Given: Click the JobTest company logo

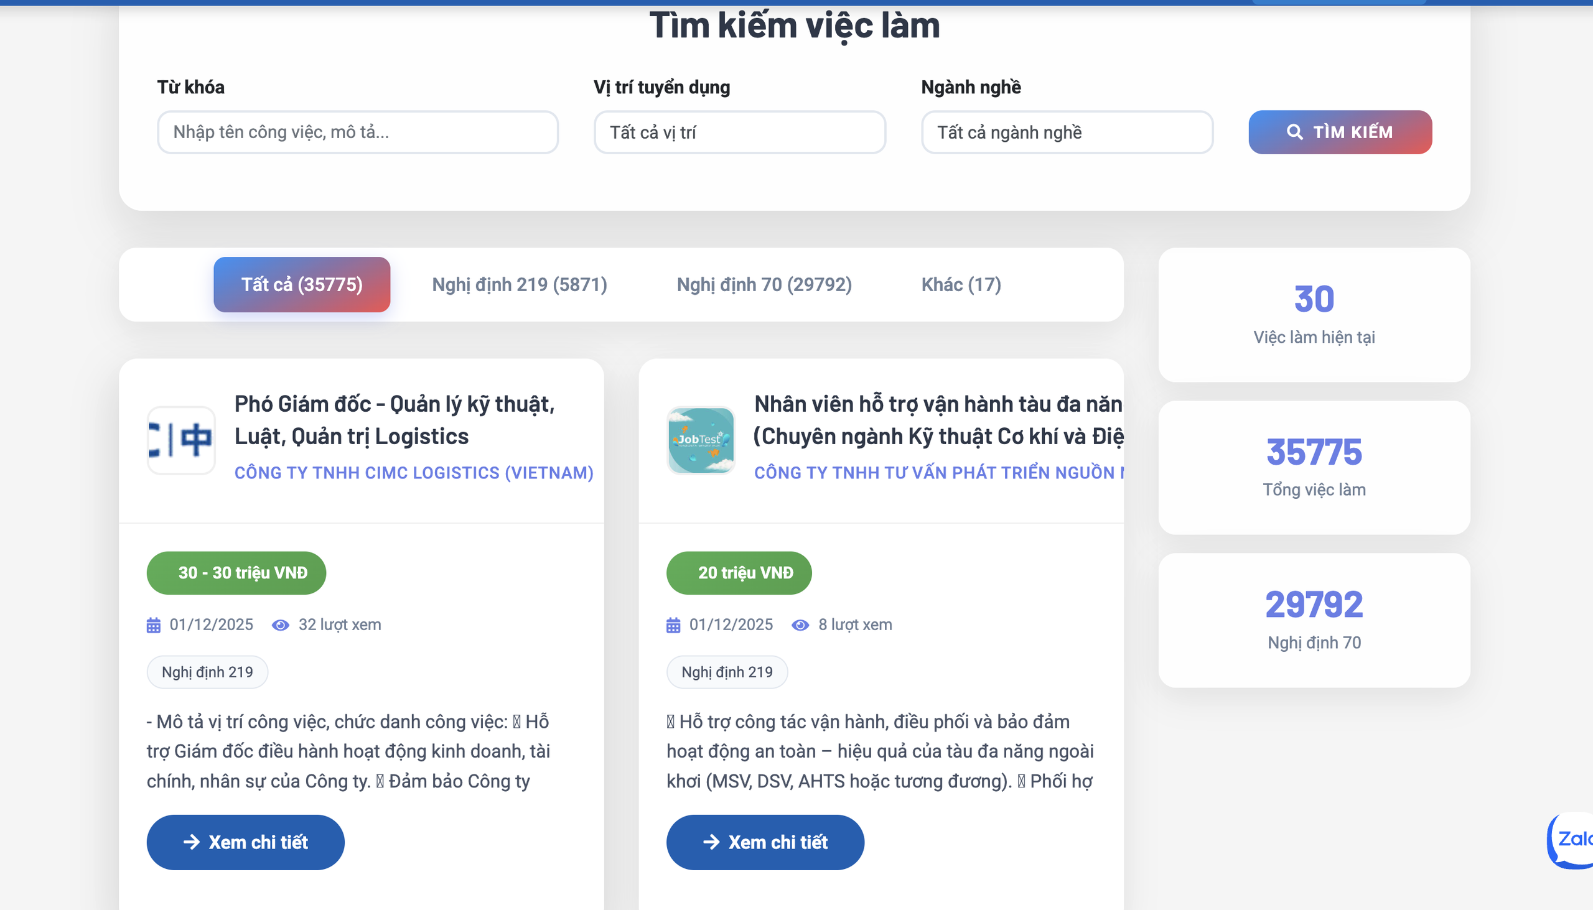Looking at the screenshot, I should pyautogui.click(x=700, y=440).
